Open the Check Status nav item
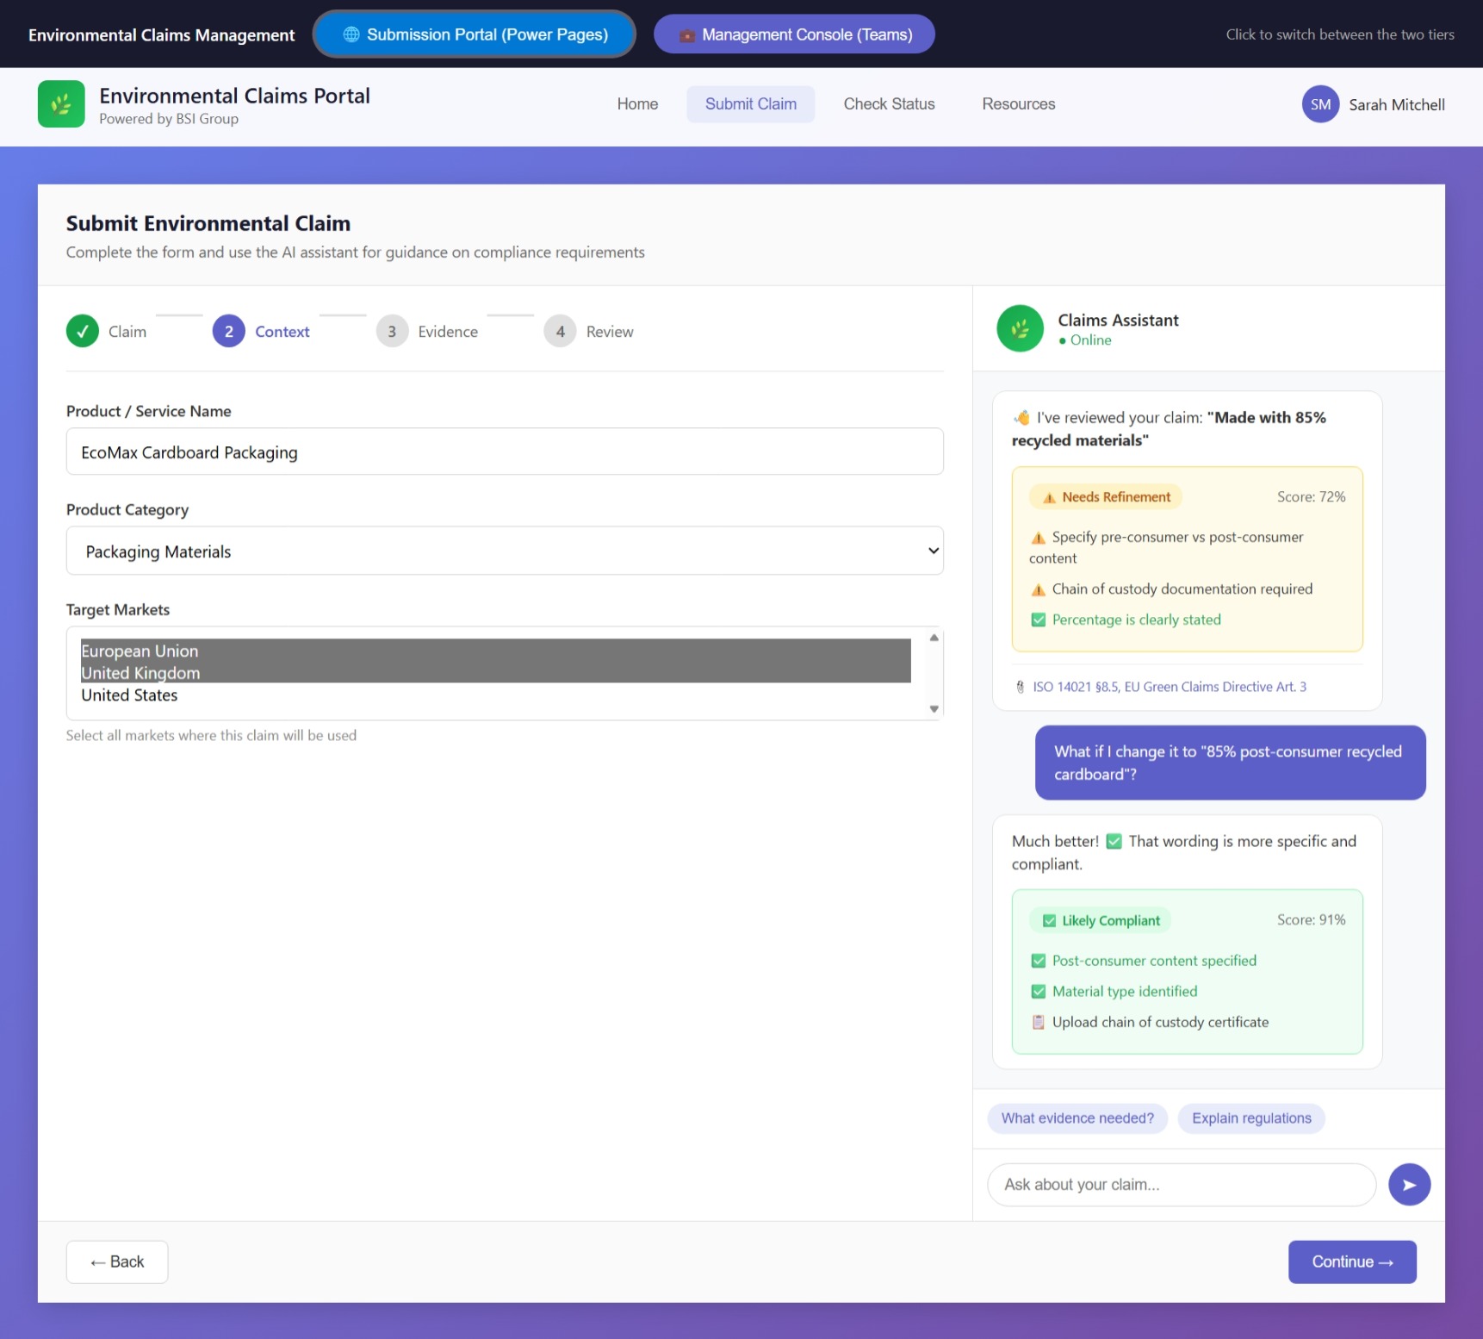 (x=889, y=104)
